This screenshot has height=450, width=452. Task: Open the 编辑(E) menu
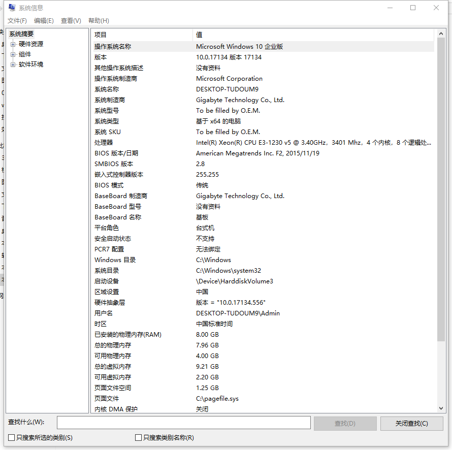(x=44, y=21)
